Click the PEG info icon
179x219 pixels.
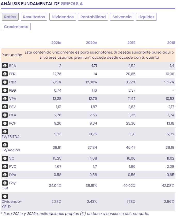coord(5,90)
